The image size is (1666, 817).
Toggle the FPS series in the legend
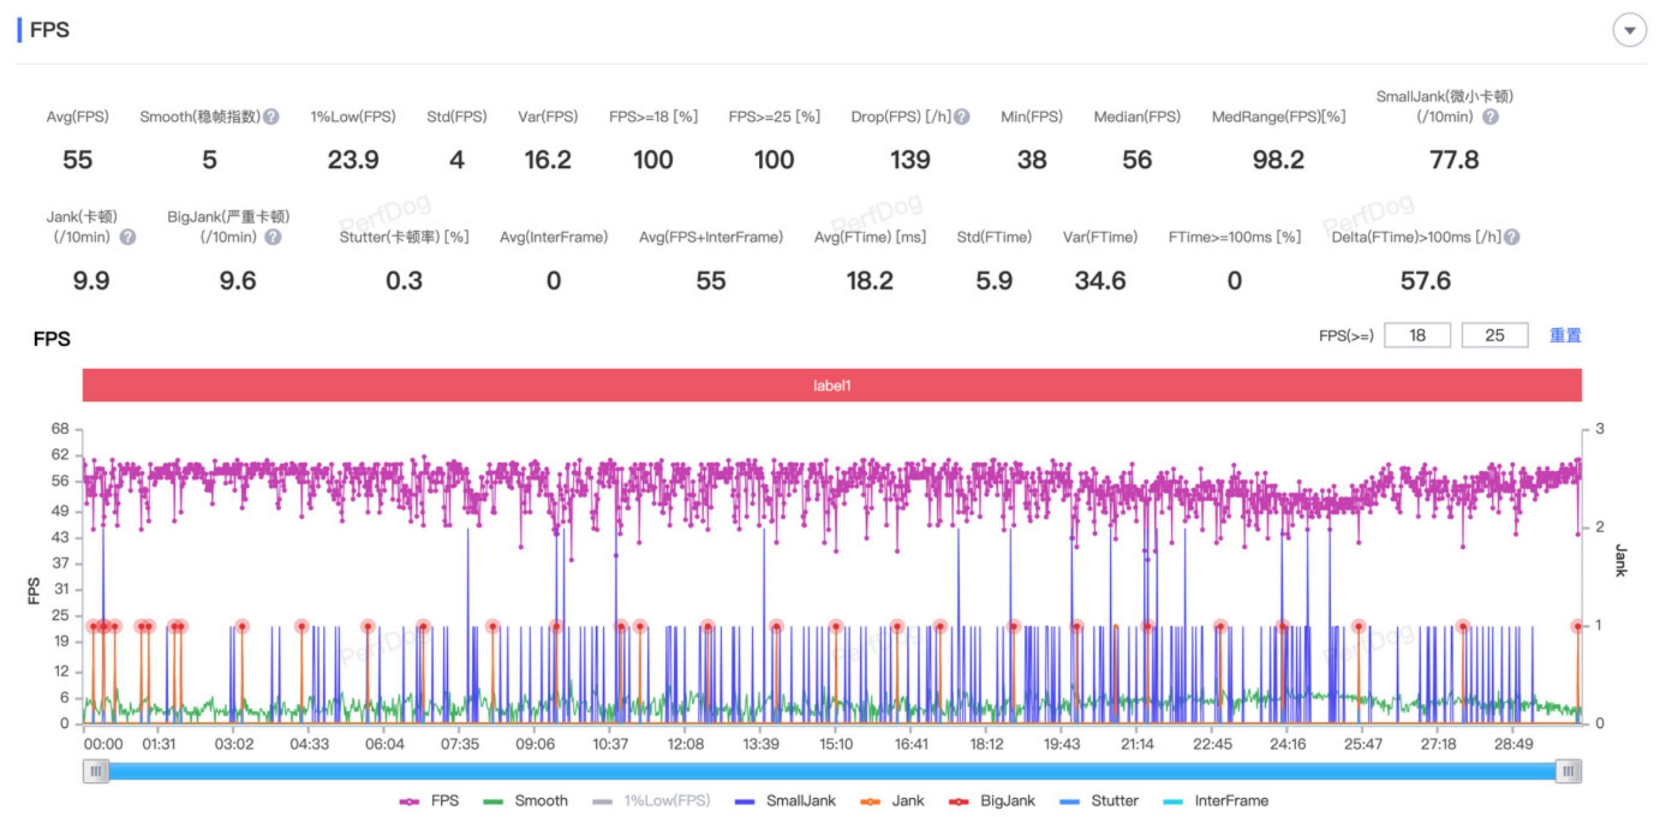coord(429,801)
